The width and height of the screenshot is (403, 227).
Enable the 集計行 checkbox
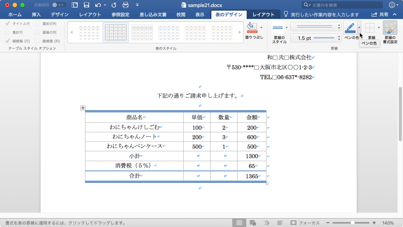pos(8,32)
